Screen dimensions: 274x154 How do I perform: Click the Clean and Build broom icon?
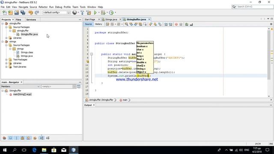click(89, 12)
